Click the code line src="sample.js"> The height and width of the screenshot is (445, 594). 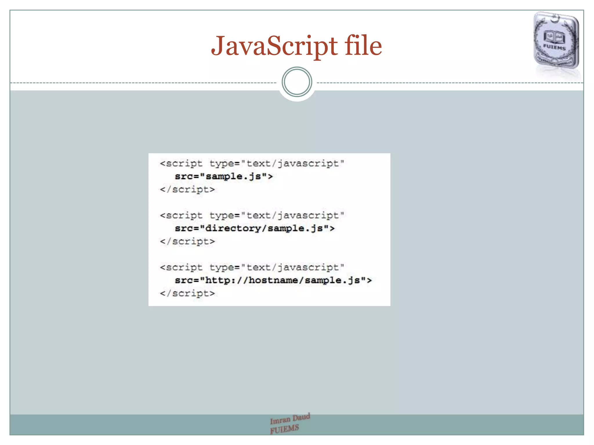click(x=224, y=176)
